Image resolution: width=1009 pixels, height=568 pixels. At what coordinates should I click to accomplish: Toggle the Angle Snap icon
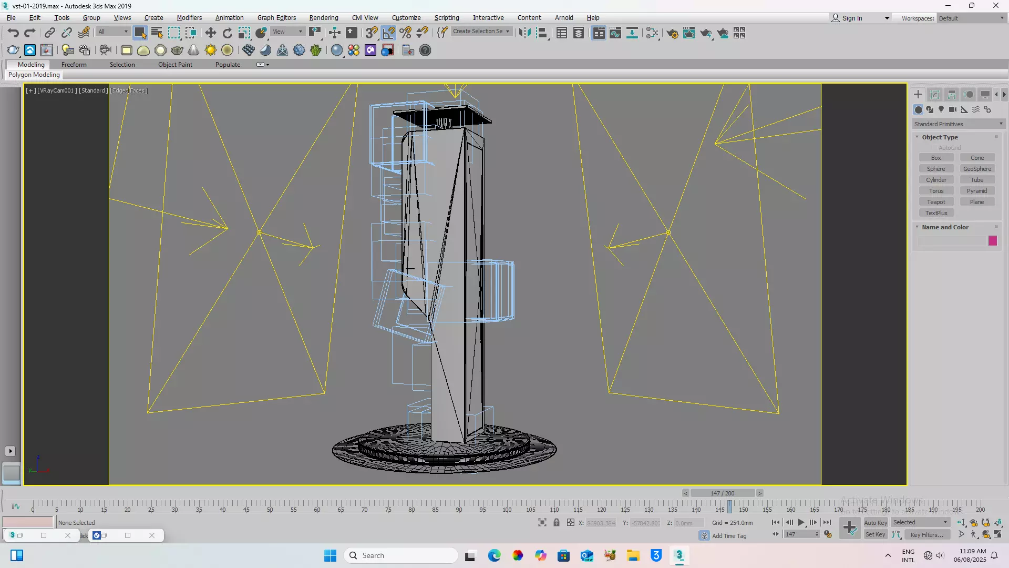(x=388, y=33)
